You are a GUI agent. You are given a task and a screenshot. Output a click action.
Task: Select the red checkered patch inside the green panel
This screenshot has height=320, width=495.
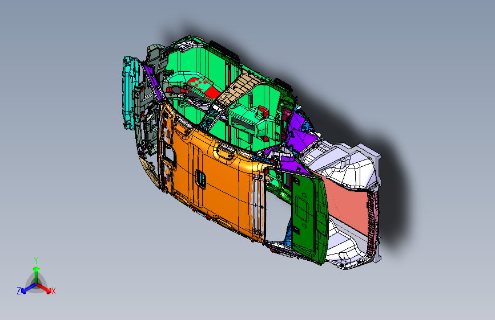point(205,88)
